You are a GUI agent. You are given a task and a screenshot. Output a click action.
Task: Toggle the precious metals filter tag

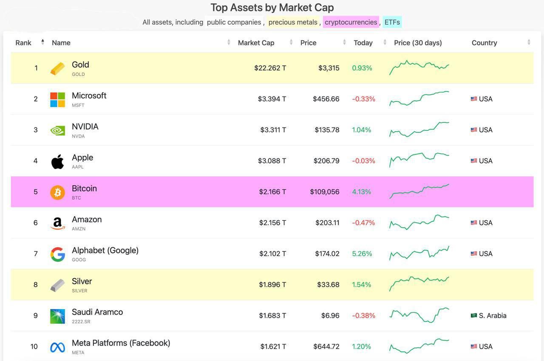pos(293,22)
